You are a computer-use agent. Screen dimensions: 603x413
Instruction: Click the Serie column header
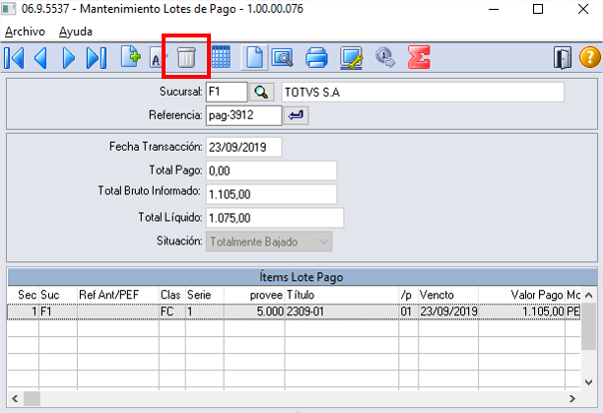tap(205, 295)
